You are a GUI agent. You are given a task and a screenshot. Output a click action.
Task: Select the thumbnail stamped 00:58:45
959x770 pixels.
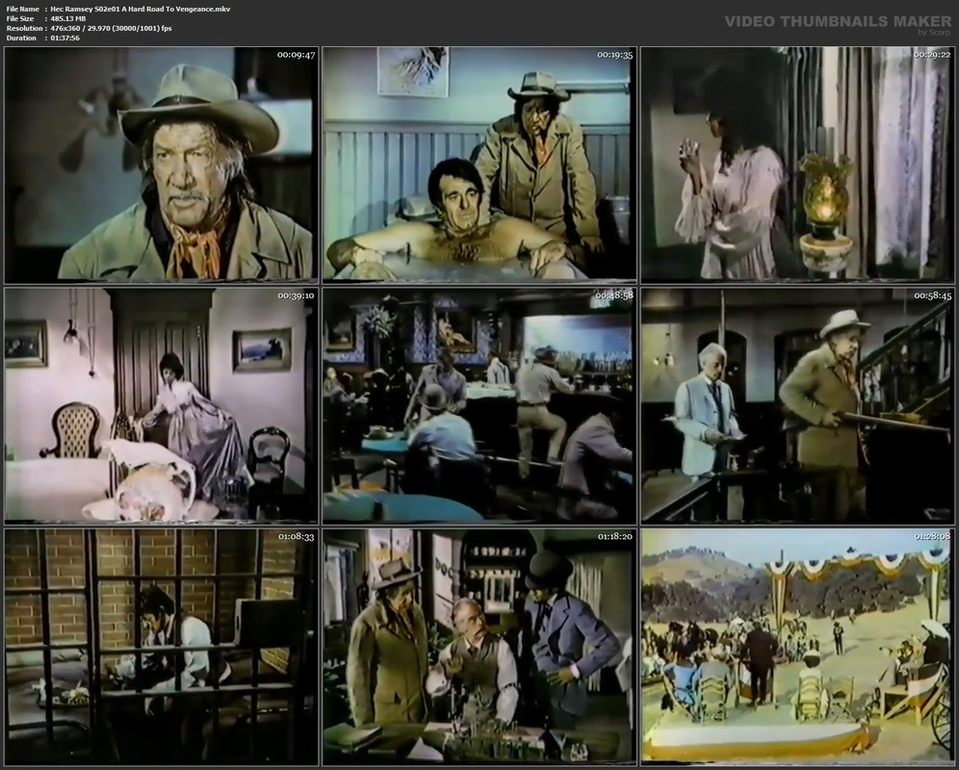[797, 405]
